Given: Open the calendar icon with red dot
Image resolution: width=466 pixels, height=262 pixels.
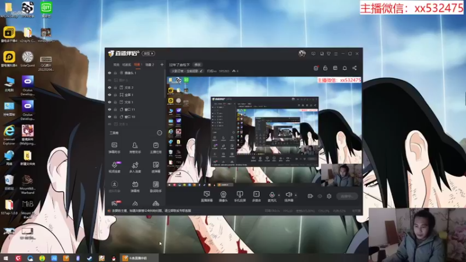Looking at the screenshot, I should 316,68.
